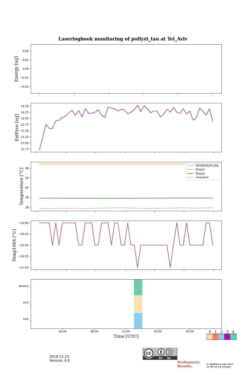Click the BY attribution person icon
The image size is (246, 369).
[161, 352]
